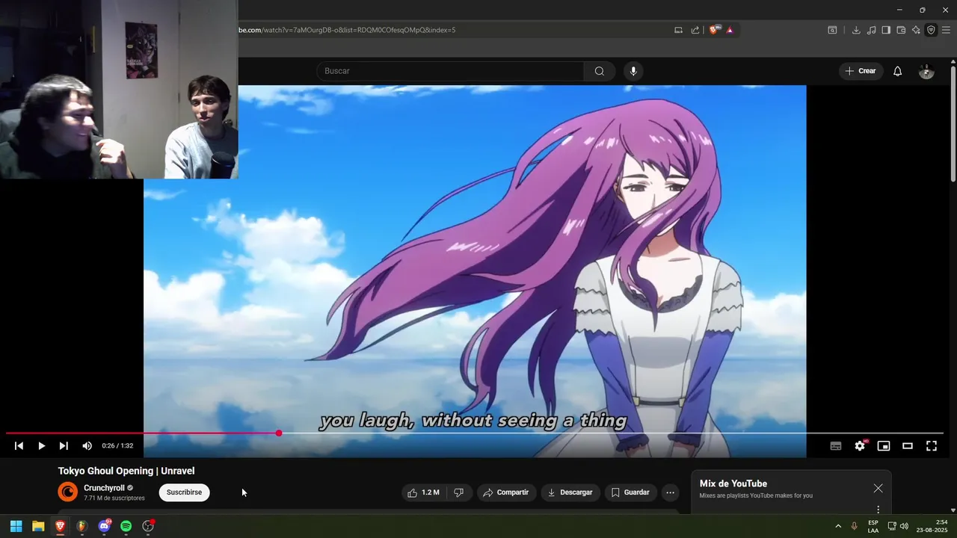
Task: Click the video title Tokyo Ghoul Opening | Unravel
Action: coord(126,471)
